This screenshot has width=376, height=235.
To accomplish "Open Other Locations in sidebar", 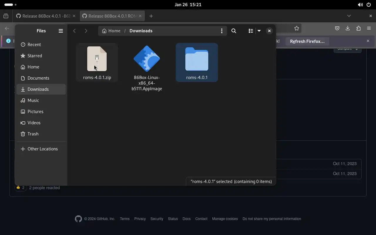I will [x=41, y=149].
